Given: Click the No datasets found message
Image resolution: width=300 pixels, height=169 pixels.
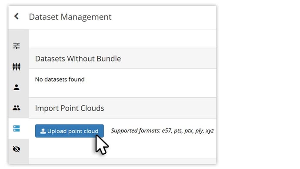Looking at the screenshot, I should 60,79.
